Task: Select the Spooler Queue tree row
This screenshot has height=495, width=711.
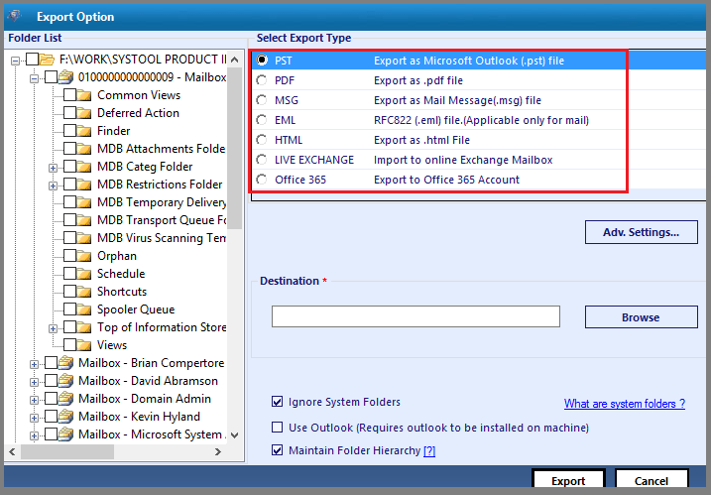Action: coord(136,309)
